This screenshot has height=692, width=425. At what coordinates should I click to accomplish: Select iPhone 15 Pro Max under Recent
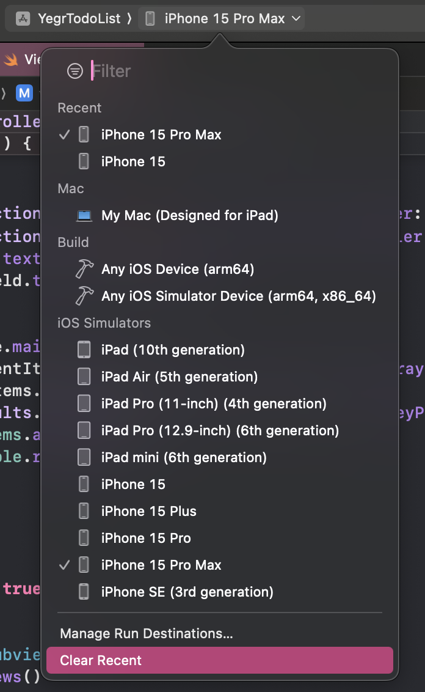220,134
